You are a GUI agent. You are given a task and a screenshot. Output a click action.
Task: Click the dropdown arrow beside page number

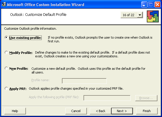[x=140, y=15]
